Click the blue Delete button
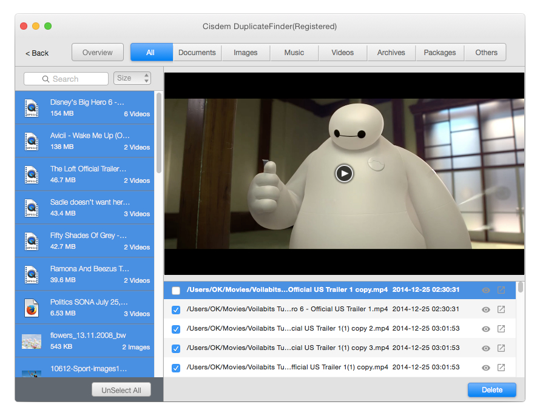The image size is (540, 416). [x=492, y=390]
